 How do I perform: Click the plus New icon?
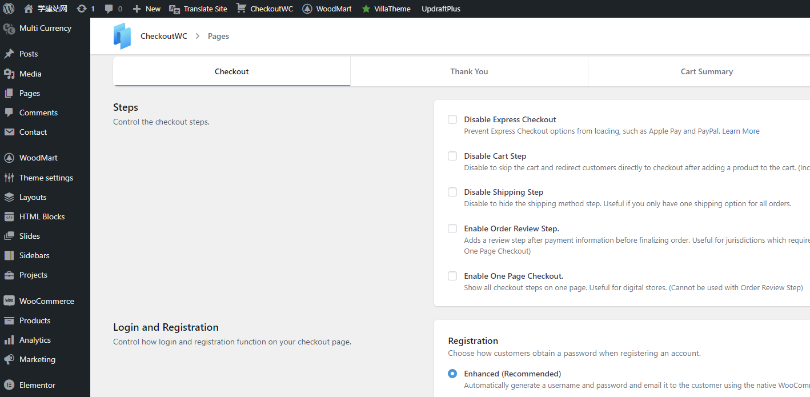137,9
